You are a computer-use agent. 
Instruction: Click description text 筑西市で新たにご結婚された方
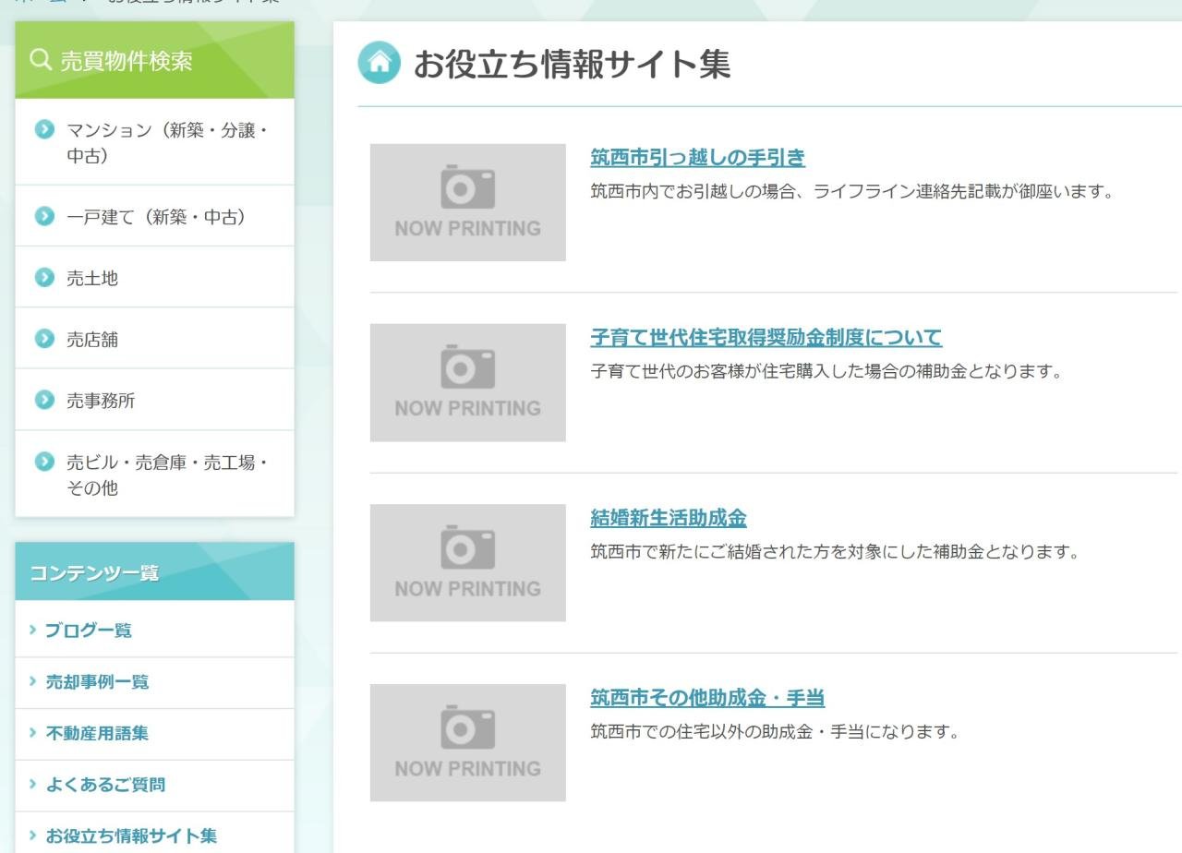point(835,553)
